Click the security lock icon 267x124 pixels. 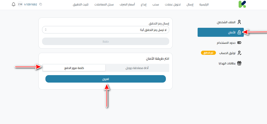[x=239, y=32]
